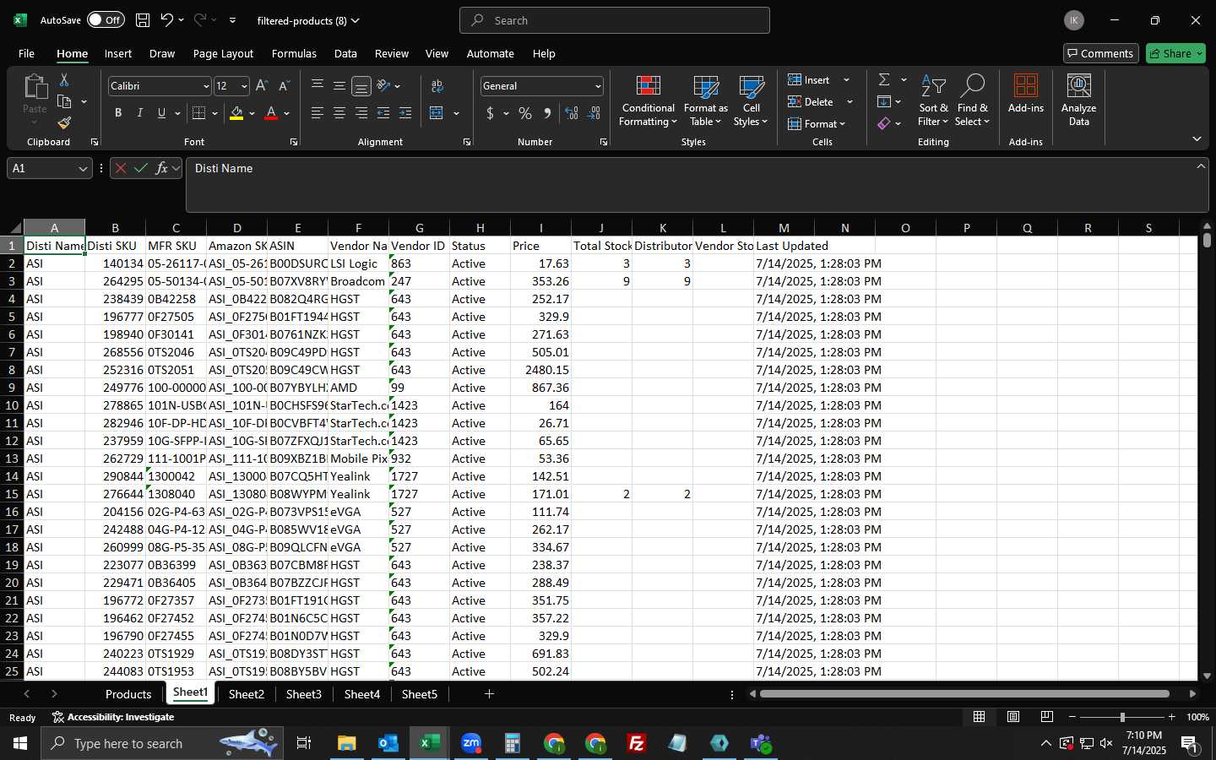Switch to the Page Layout ribbon tab

click(223, 53)
